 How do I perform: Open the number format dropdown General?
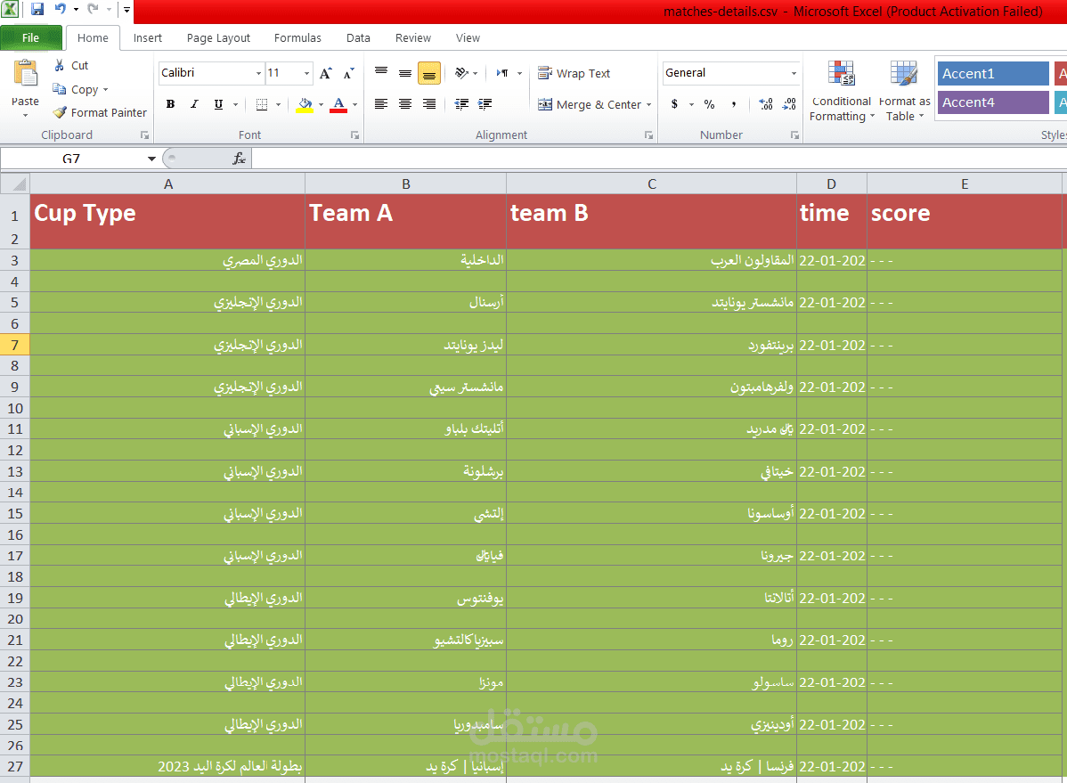point(794,73)
